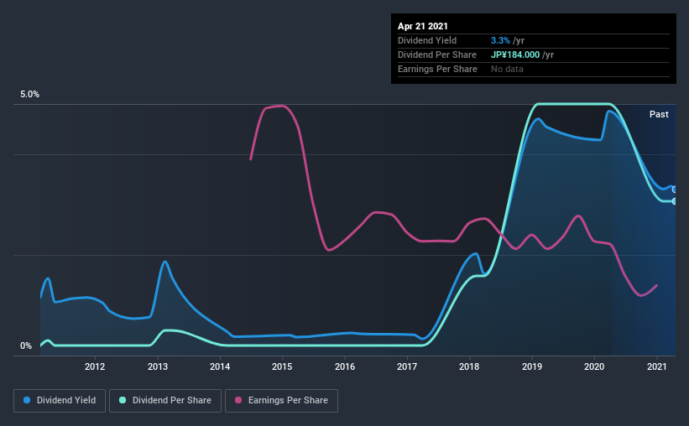The height and width of the screenshot is (426, 689).
Task: Click the Past region label
Action: [659, 114]
